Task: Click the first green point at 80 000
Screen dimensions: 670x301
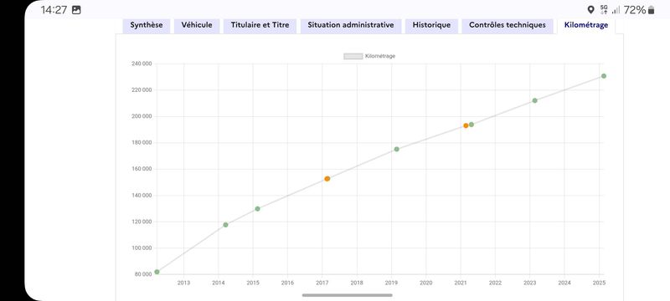Action: point(157,272)
